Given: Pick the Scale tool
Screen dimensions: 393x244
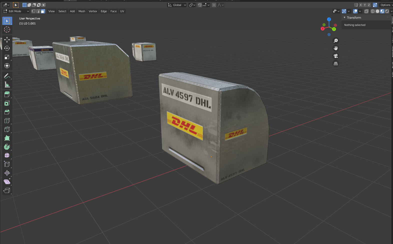Looking at the screenshot, I should (x=7, y=57).
